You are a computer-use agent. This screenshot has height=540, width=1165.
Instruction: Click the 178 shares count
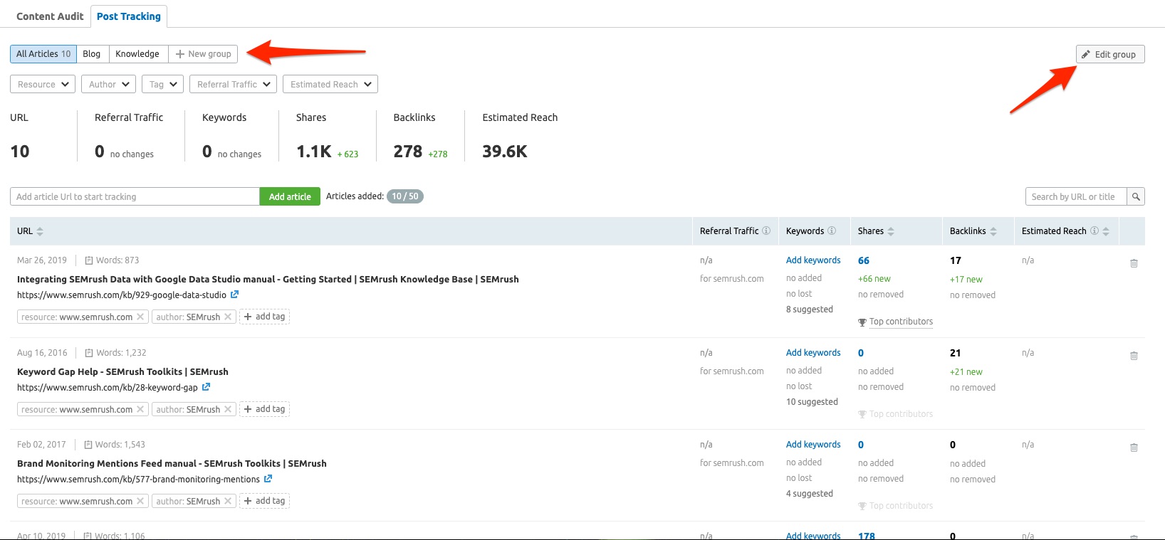[867, 536]
